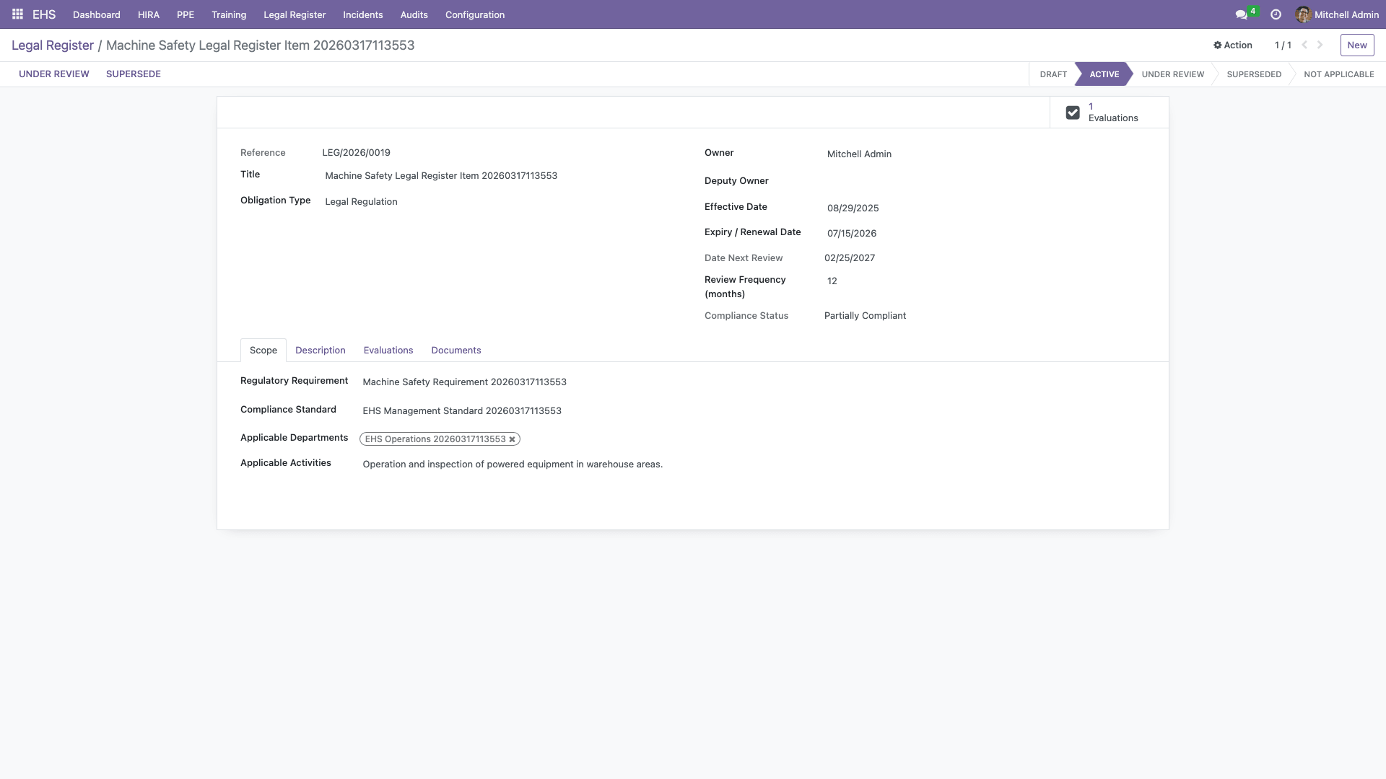The height and width of the screenshot is (779, 1386).
Task: Go to next record arrow
Action: [1320, 45]
